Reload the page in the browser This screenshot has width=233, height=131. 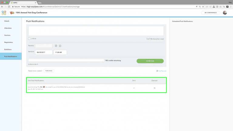click(10, 6)
